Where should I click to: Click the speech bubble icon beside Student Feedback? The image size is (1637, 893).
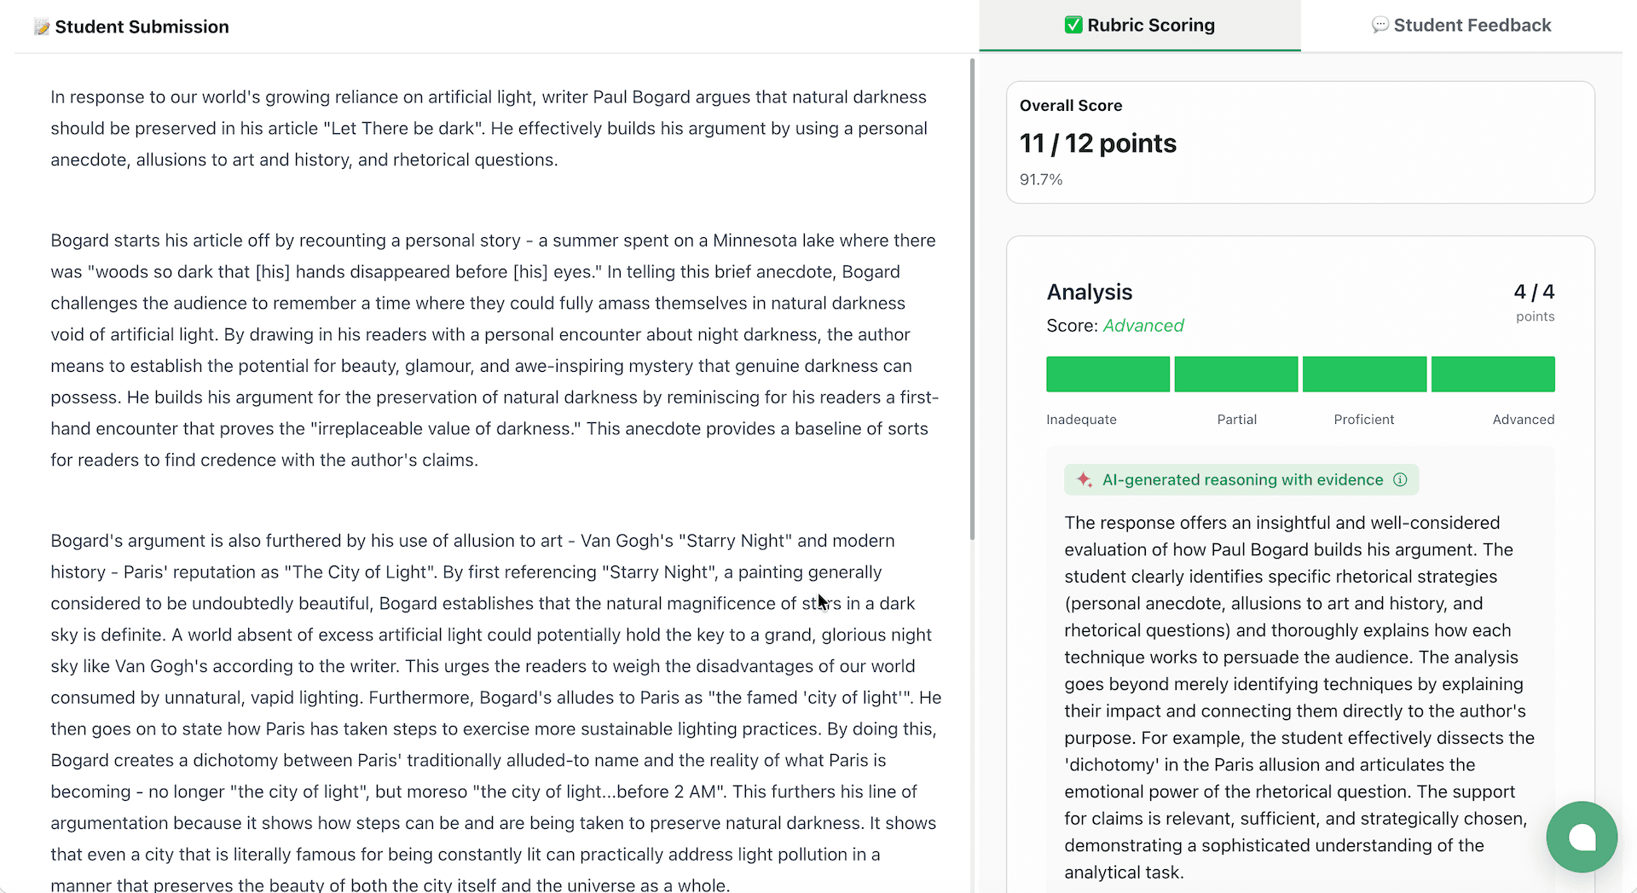pos(1380,25)
